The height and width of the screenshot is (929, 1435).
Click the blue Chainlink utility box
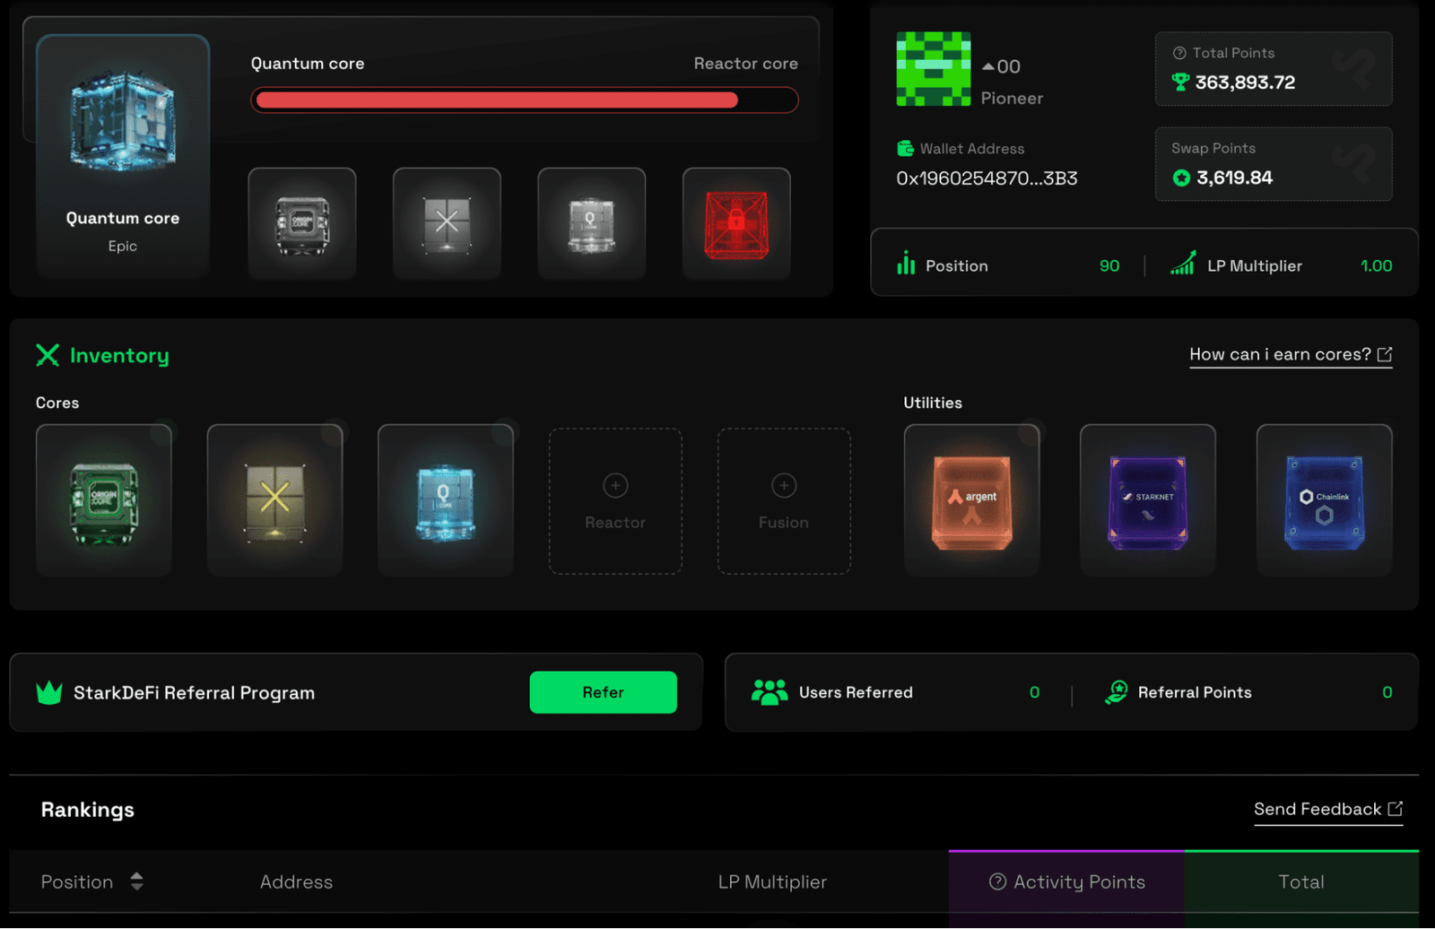pyautogui.click(x=1324, y=500)
